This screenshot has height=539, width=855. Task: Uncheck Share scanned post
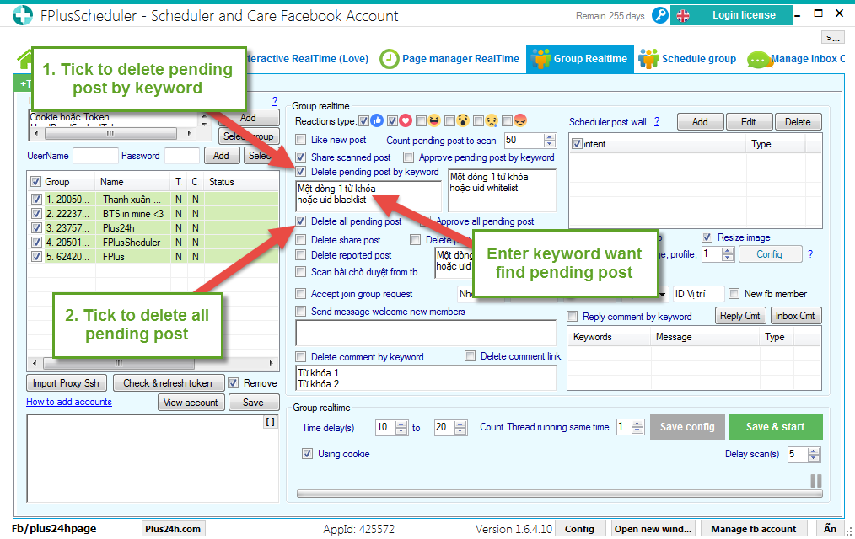(x=300, y=157)
